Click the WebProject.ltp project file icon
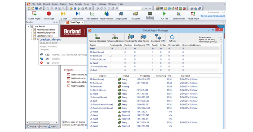Screen dimensions: 253x132 tap(69, 86)
